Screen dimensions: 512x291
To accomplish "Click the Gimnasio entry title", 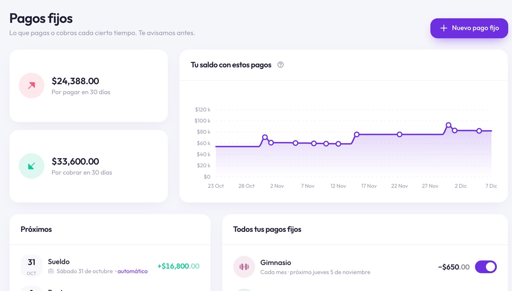I will 276,263.
